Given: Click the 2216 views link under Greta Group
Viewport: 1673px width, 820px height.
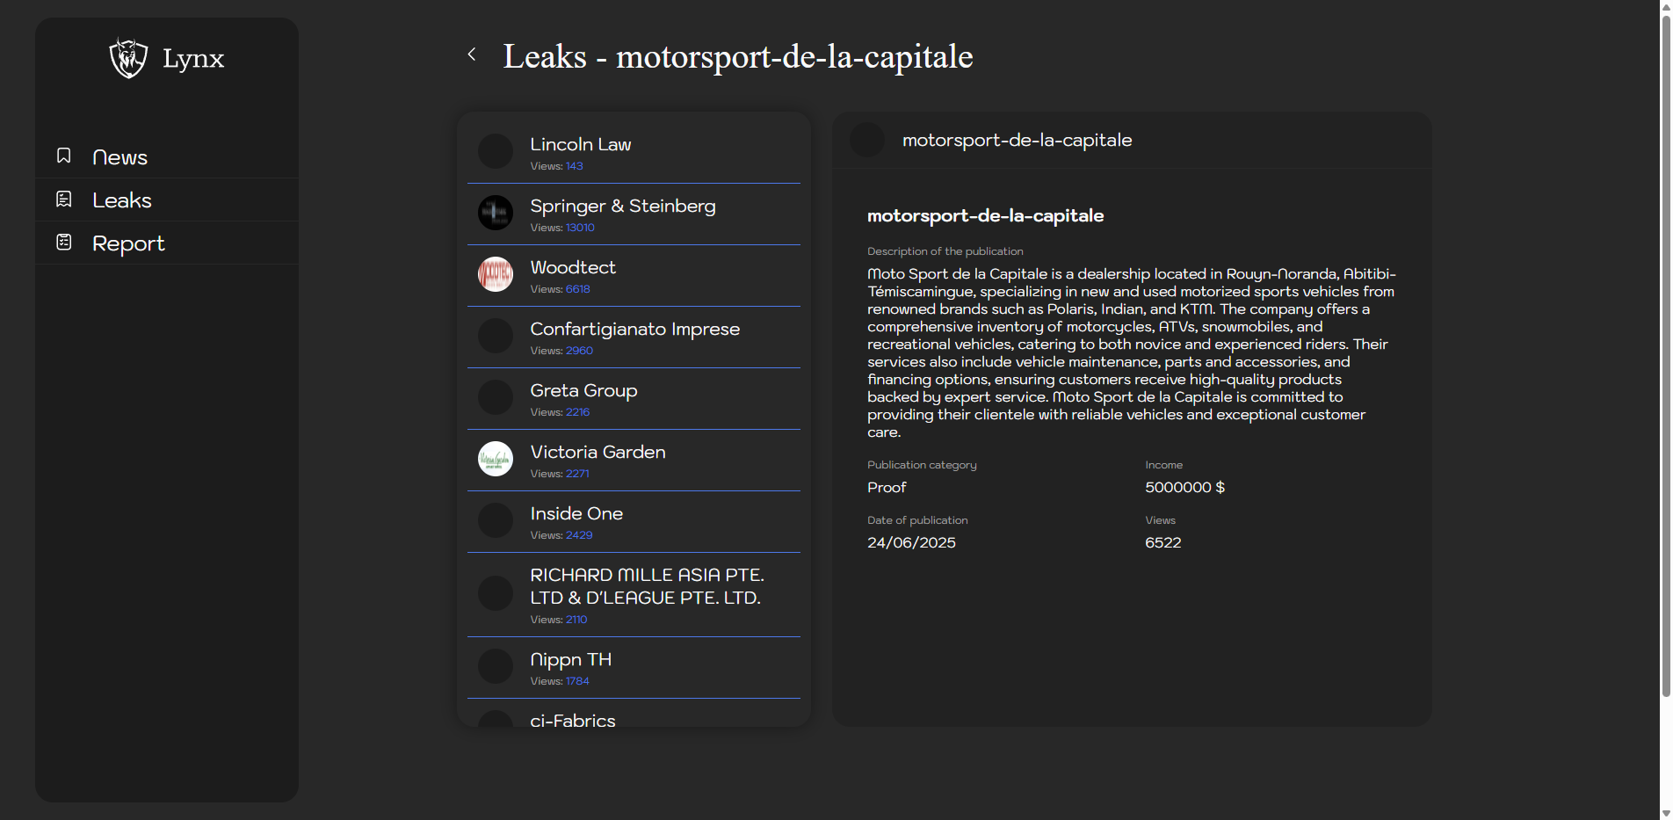Looking at the screenshot, I should tap(576, 411).
